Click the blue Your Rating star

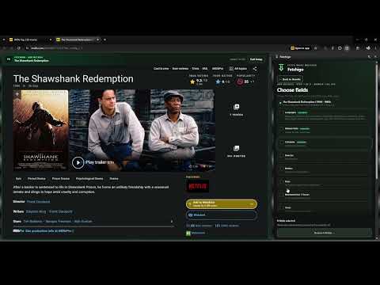(x=218, y=82)
